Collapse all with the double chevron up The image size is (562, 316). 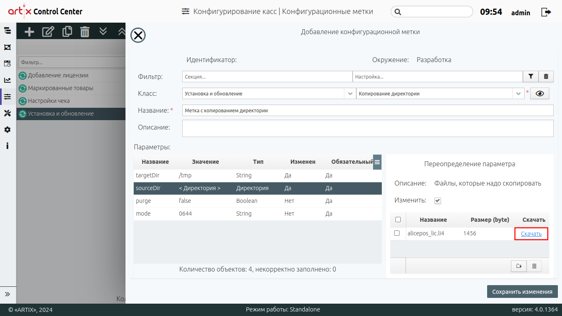[x=122, y=31]
